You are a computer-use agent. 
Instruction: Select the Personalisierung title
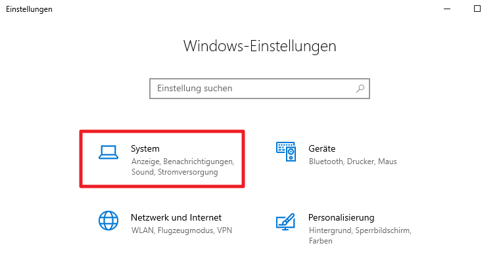pos(341,218)
